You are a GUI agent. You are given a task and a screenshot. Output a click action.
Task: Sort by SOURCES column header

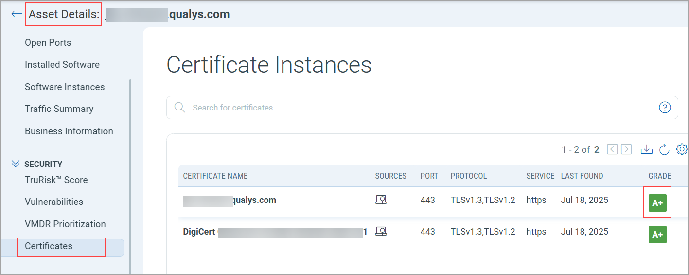pos(391,176)
